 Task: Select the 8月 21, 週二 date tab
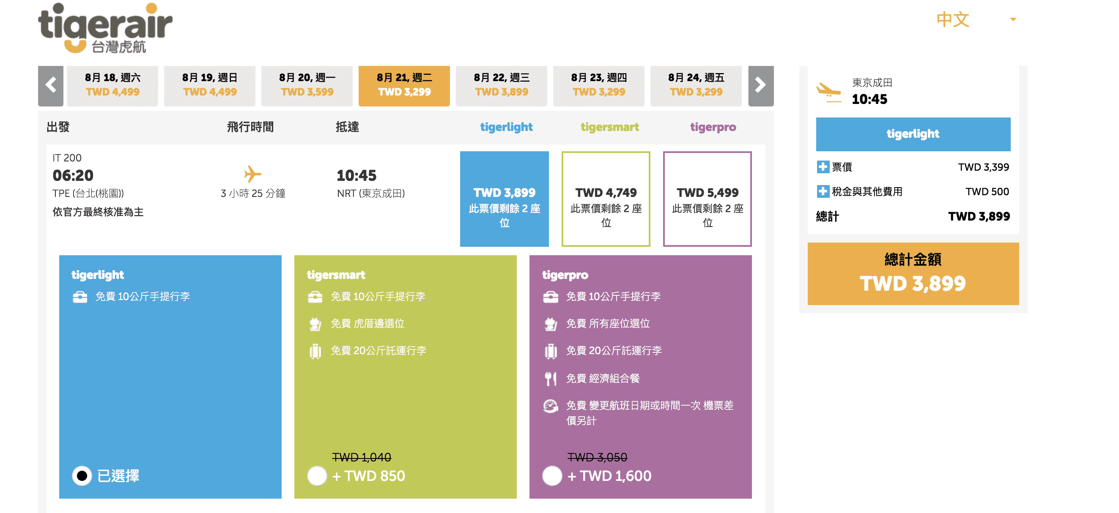[x=404, y=85]
